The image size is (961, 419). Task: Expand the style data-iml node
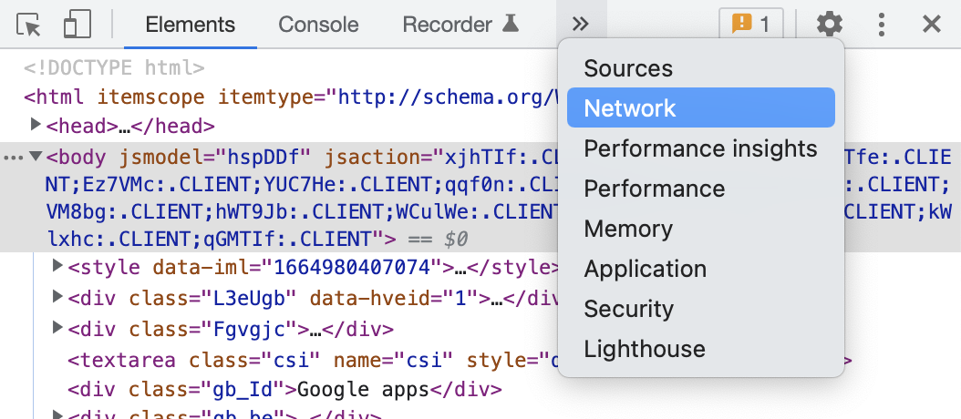click(58, 266)
